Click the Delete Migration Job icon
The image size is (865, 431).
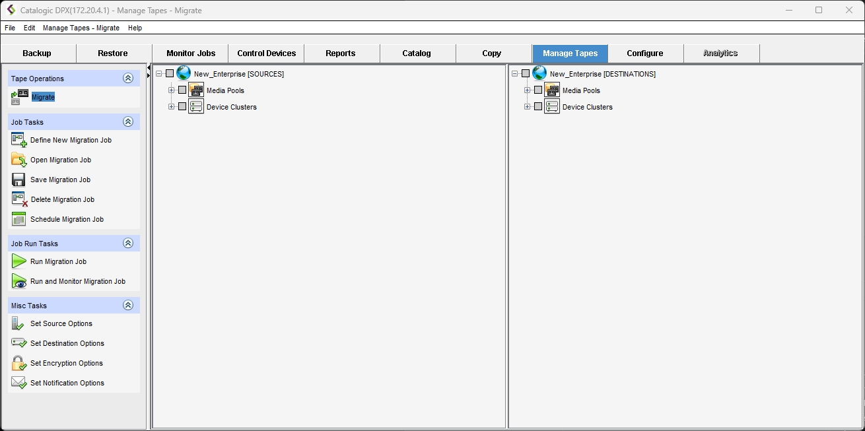pos(18,199)
